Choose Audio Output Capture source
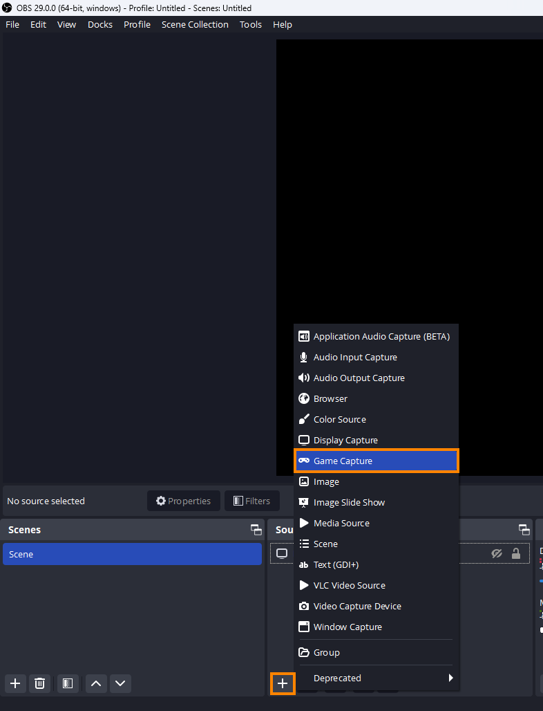The image size is (543, 711). pos(376,378)
